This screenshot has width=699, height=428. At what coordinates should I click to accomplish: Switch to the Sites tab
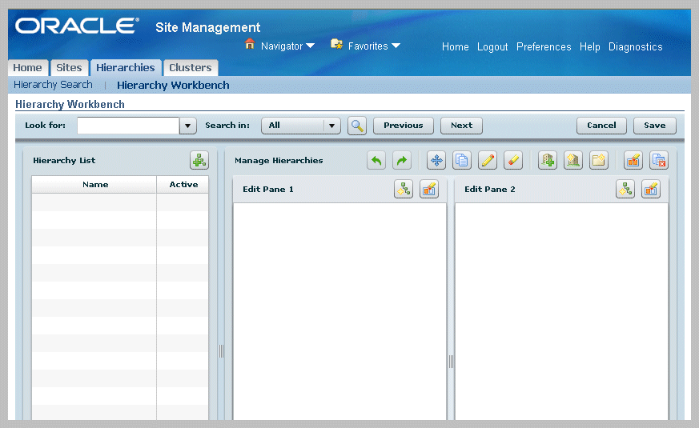pyautogui.click(x=69, y=68)
